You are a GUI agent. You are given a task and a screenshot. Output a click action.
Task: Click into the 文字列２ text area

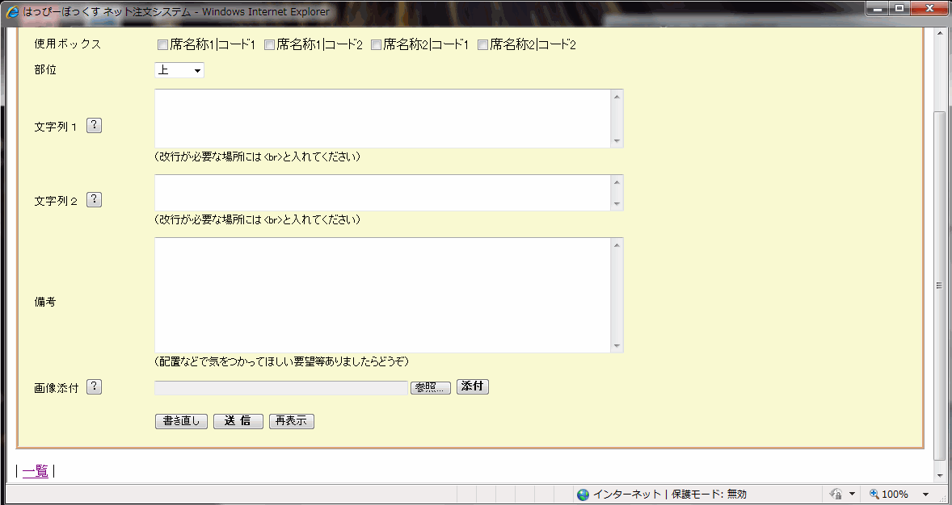click(x=383, y=193)
